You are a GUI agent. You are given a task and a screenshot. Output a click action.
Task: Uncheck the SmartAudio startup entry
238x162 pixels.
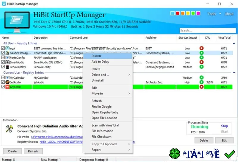pos(3,62)
